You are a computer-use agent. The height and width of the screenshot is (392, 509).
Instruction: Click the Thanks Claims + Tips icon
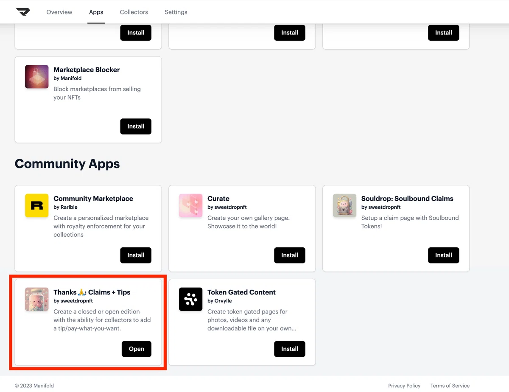[37, 300]
